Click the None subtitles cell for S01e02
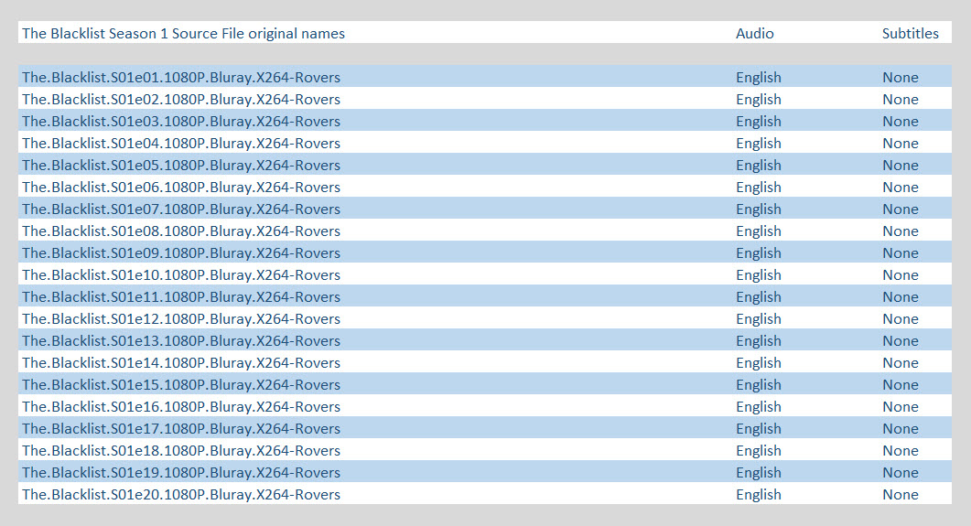 pyautogui.click(x=901, y=100)
